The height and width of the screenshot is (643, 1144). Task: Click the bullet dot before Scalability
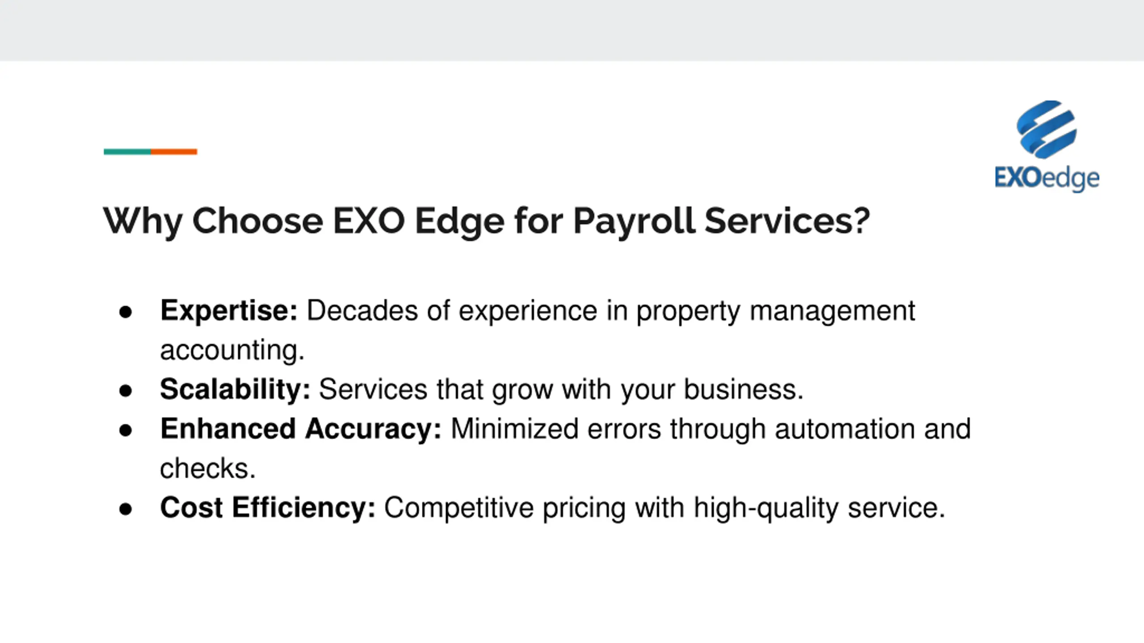click(x=126, y=390)
